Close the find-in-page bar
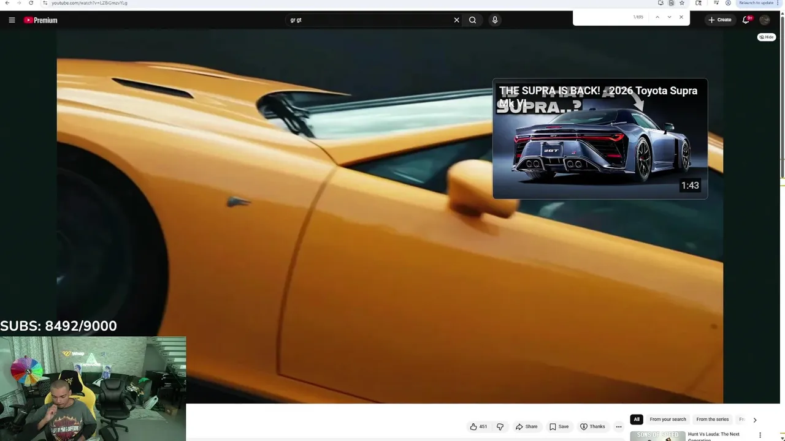This screenshot has width=785, height=441. (x=681, y=17)
